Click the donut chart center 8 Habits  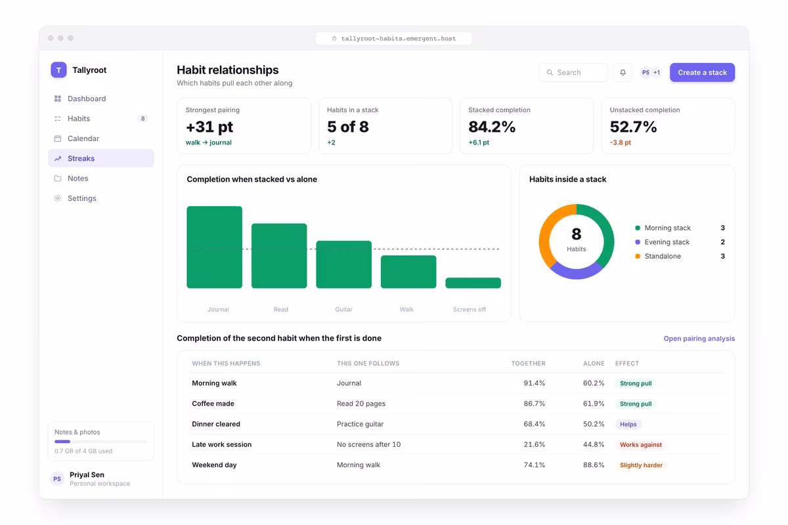click(577, 240)
